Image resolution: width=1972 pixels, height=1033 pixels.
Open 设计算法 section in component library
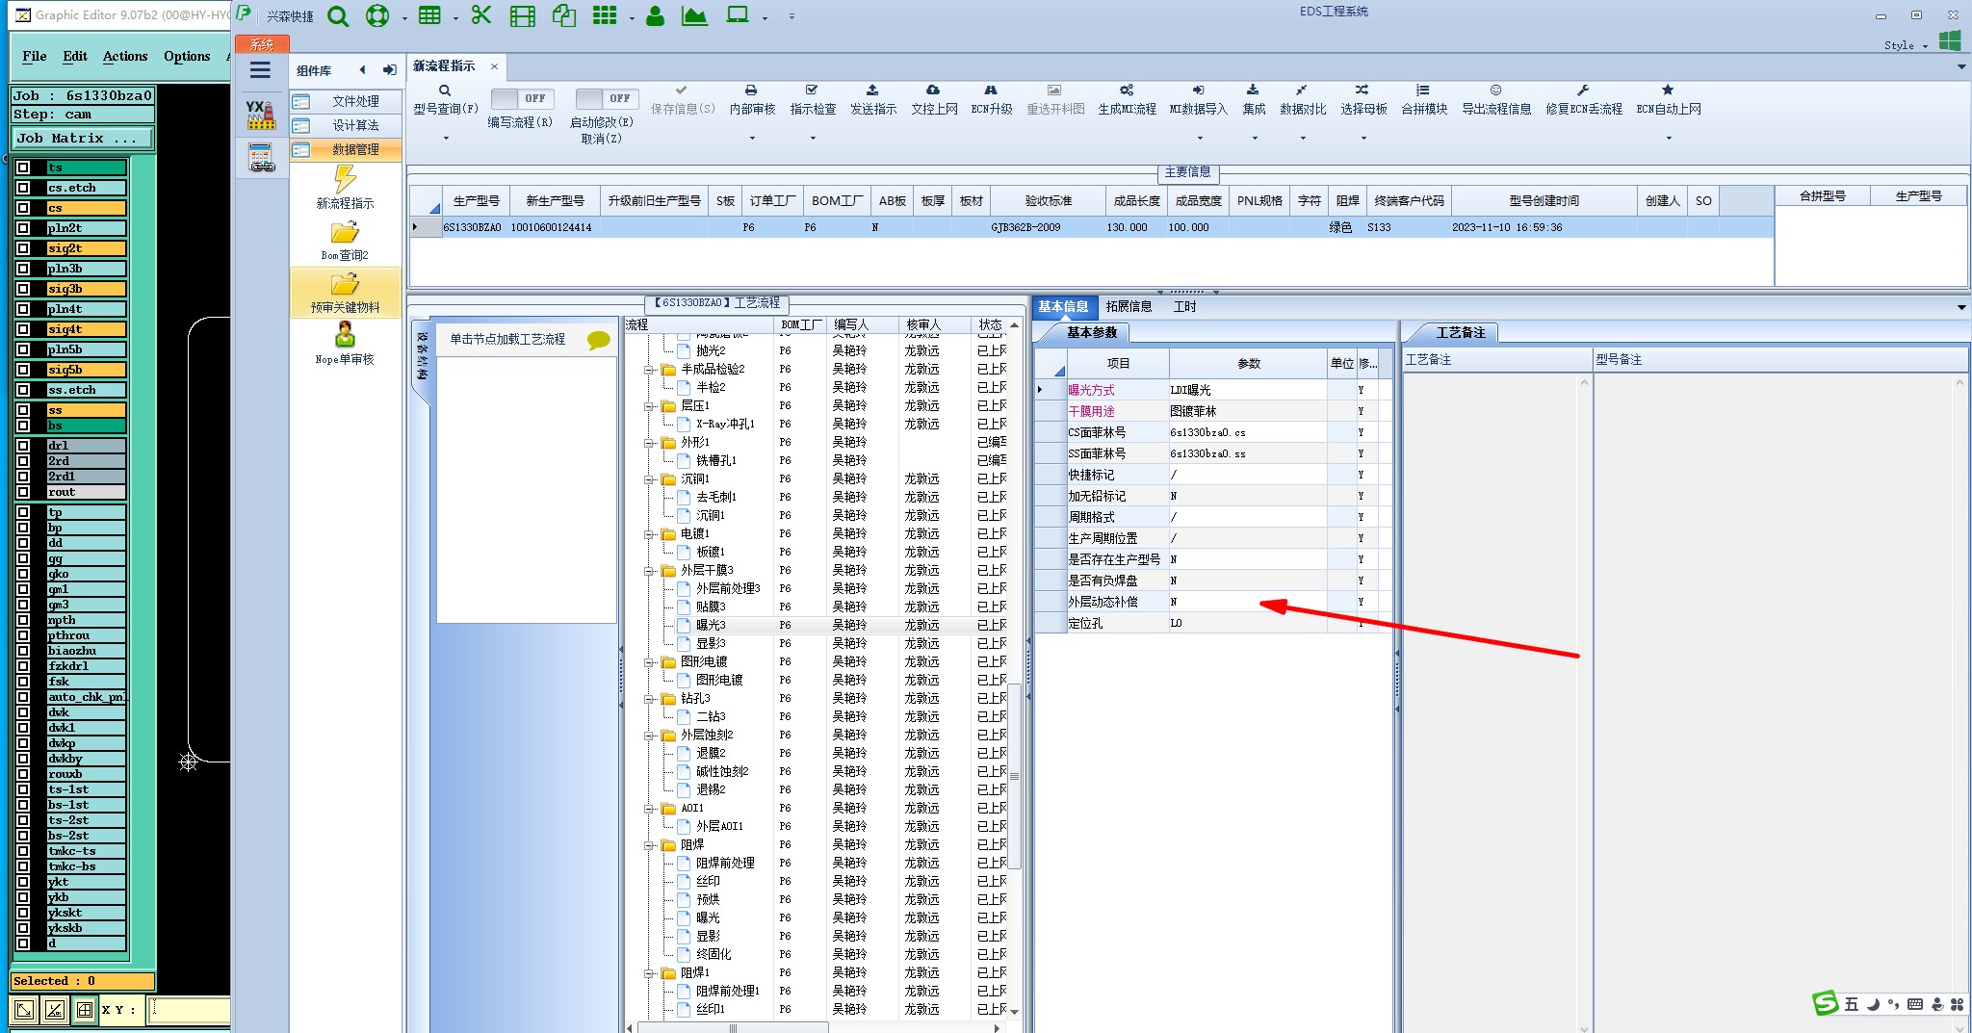[x=346, y=125]
